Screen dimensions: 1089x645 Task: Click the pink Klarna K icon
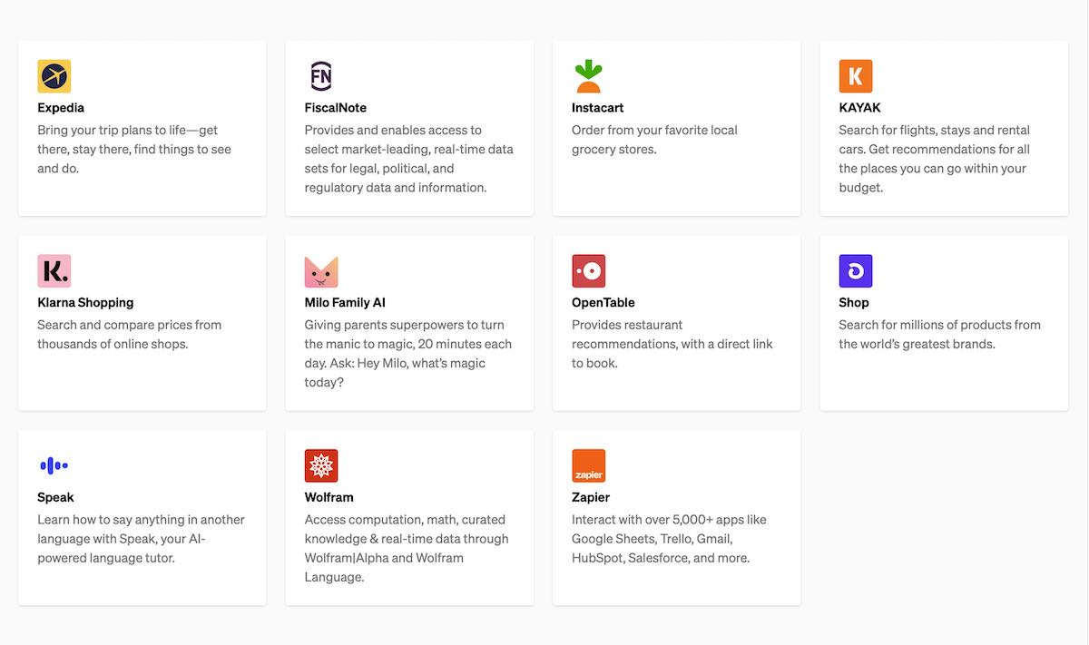coord(54,271)
